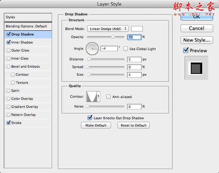Click the Opacity slider handle
The image size is (219, 173).
pyautogui.click(x=113, y=37)
